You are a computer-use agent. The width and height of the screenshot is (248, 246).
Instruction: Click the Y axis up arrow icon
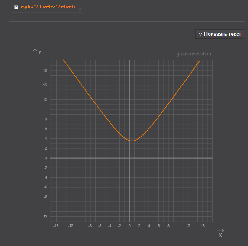[35, 52]
